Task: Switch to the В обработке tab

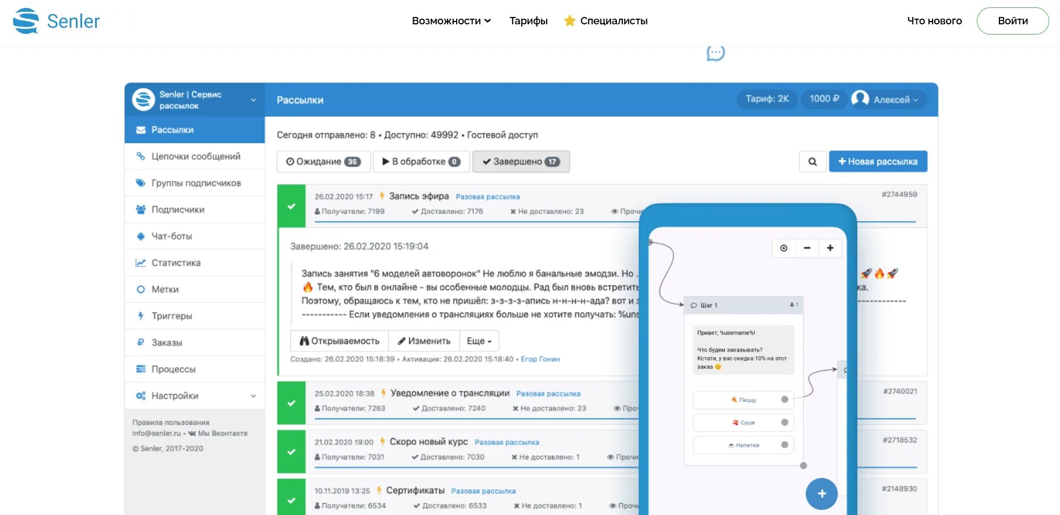Action: point(421,161)
